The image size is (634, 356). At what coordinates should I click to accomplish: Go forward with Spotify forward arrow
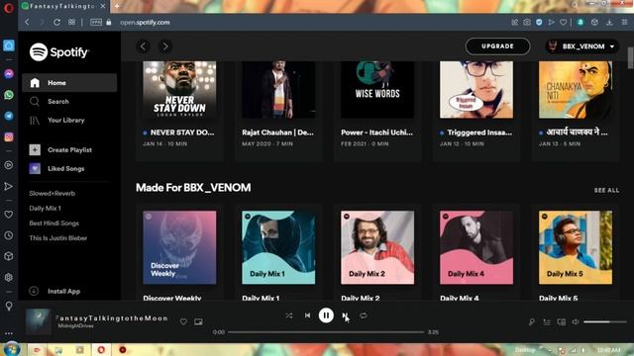point(165,46)
